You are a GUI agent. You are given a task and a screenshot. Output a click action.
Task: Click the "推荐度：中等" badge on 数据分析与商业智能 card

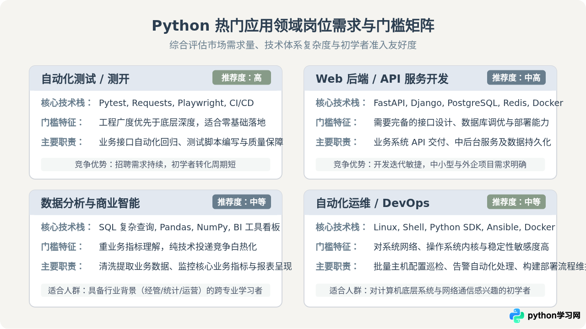242,202
